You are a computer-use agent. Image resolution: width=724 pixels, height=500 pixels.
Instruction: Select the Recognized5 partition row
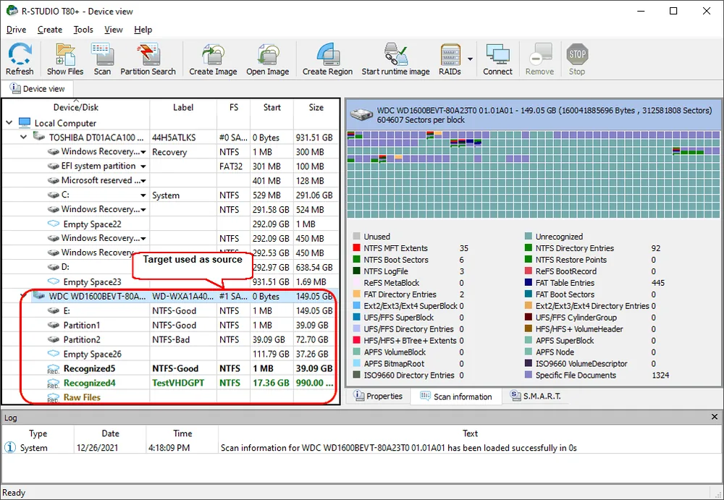171,368
